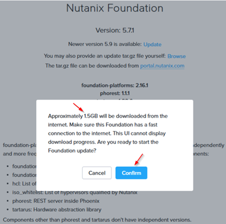Viewport: 226px width, 224px height.
Task: Visit the portal.nutanix.com link
Action: coord(162,66)
